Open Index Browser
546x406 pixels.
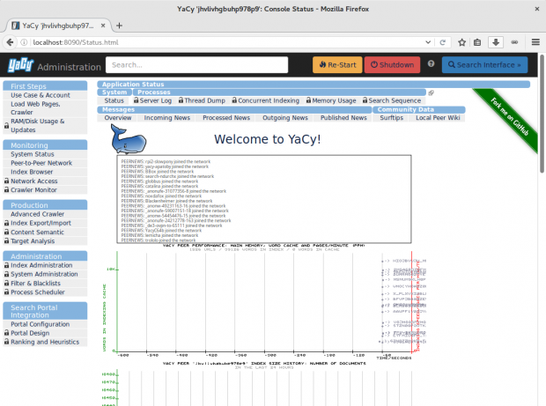coord(32,172)
